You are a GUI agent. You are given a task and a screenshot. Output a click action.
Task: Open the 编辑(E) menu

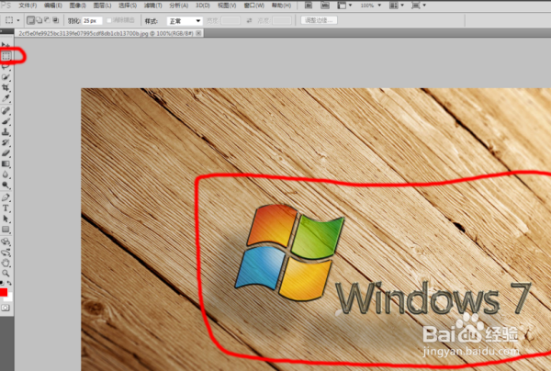click(x=53, y=6)
